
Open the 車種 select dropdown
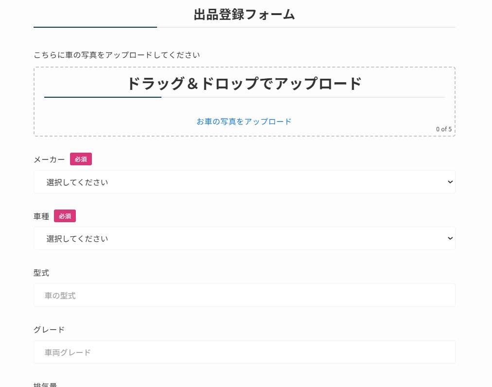coord(244,238)
